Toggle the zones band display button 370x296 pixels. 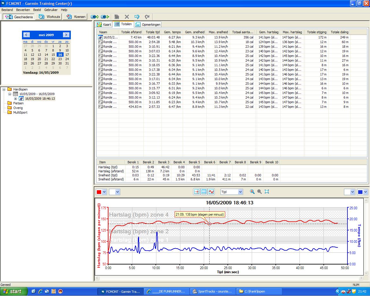204,192
